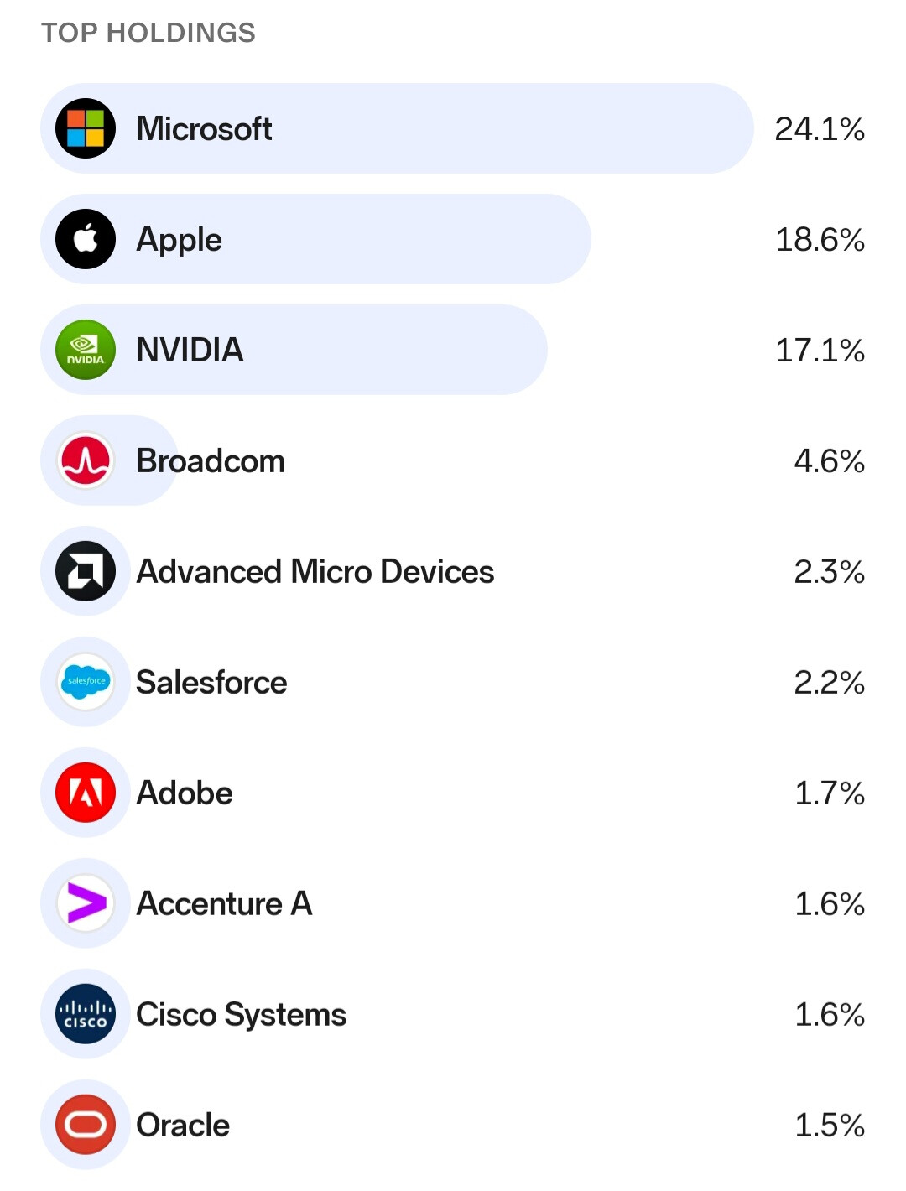The width and height of the screenshot is (906, 1191).
Task: Select the Salesforce holding name
Action: coord(211,683)
